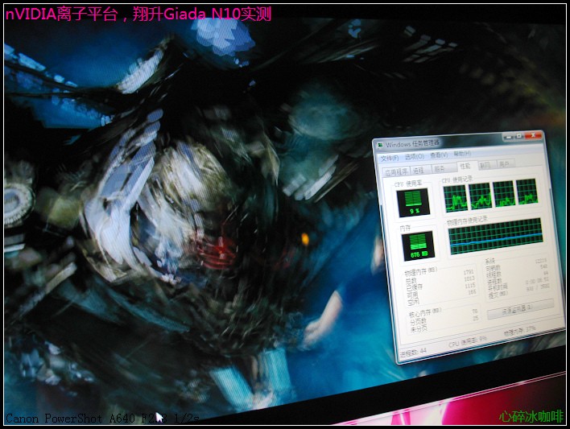Click the fourth CPU history graph
Image resolution: width=570 pixels, height=429 pixels.
click(527, 192)
